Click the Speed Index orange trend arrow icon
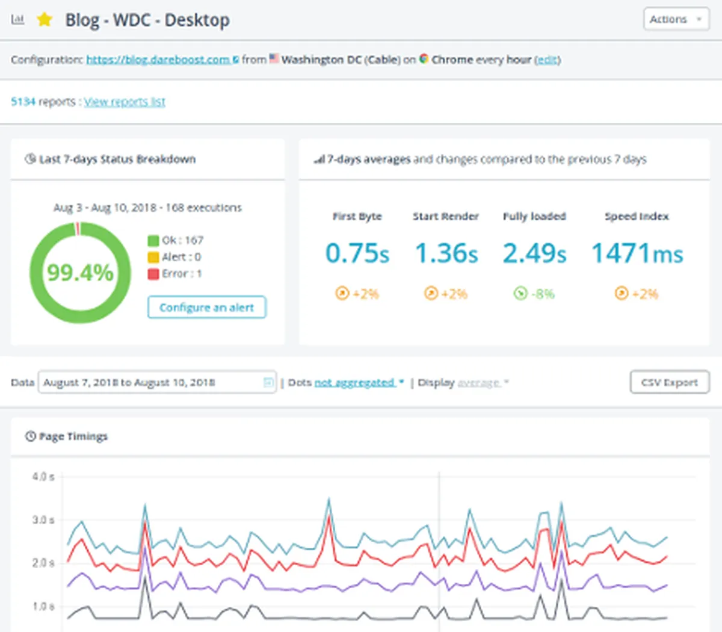Image resolution: width=722 pixels, height=632 pixels. [622, 294]
